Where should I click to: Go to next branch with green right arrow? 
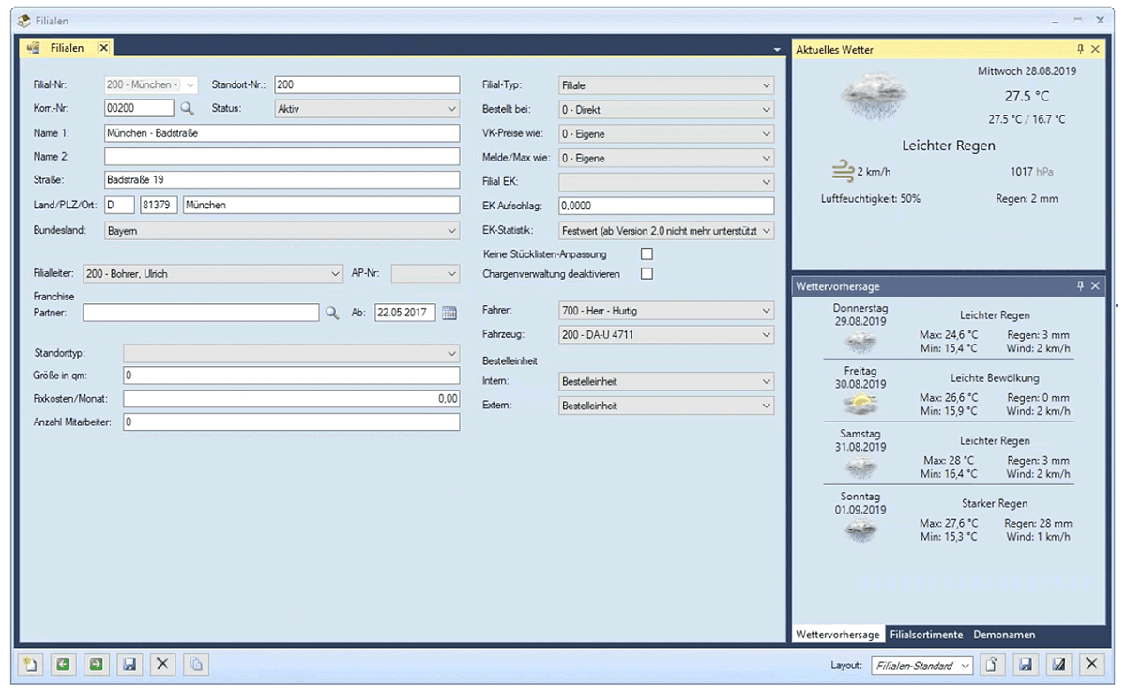96,665
